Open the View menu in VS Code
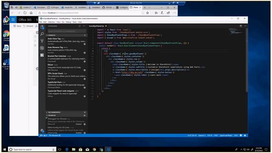272x153 pixels. click(59, 22)
